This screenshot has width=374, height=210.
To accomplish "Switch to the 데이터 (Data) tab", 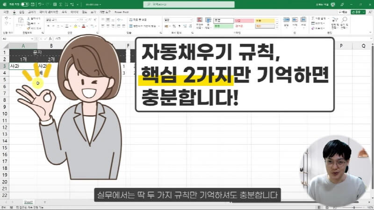I will point(74,12).
